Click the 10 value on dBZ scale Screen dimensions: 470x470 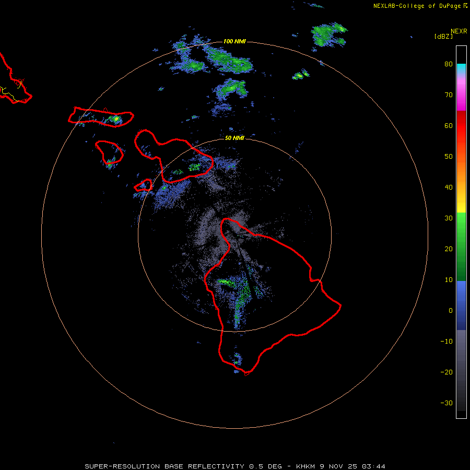point(449,280)
